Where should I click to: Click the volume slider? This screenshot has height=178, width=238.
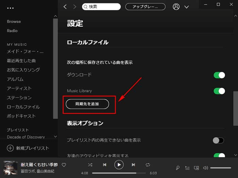pos(221,168)
